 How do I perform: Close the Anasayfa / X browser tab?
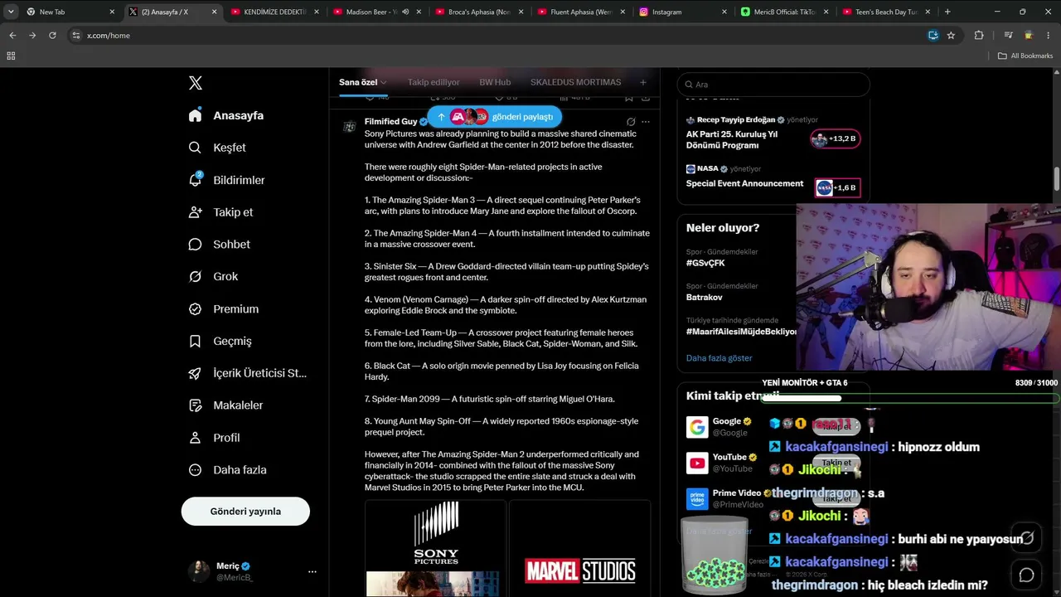coord(214,12)
